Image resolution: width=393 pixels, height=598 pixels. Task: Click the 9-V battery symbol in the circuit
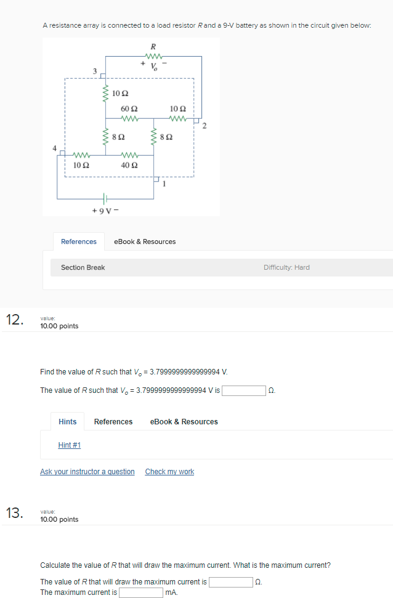[105, 198]
